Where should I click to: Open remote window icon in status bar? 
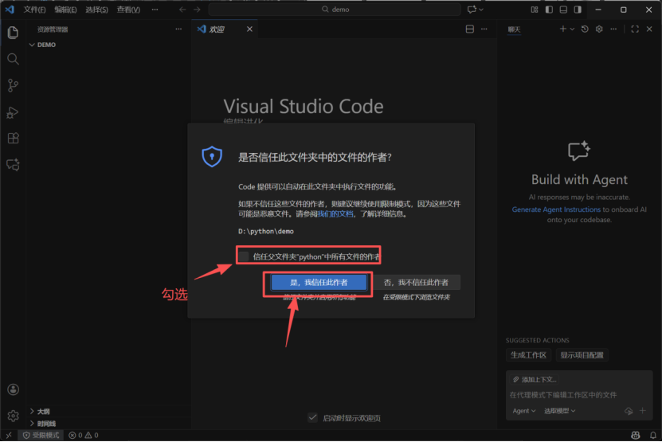(9, 436)
